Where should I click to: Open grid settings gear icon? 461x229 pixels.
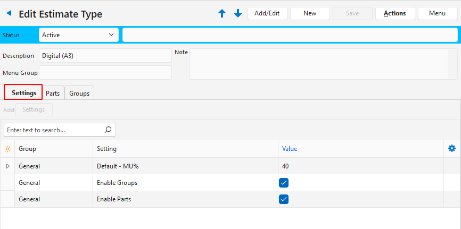tap(452, 149)
